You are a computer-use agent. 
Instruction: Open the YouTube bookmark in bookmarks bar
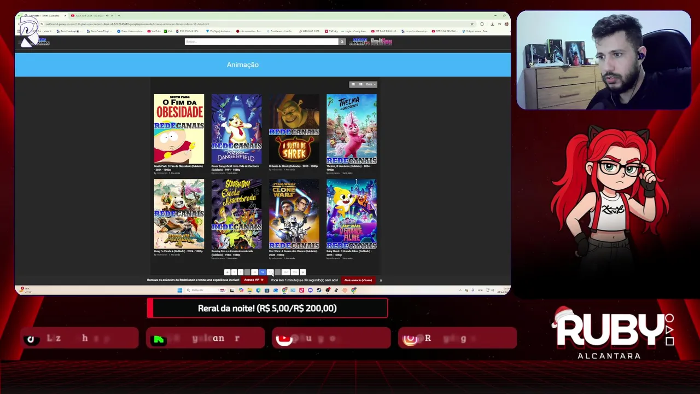(x=154, y=31)
